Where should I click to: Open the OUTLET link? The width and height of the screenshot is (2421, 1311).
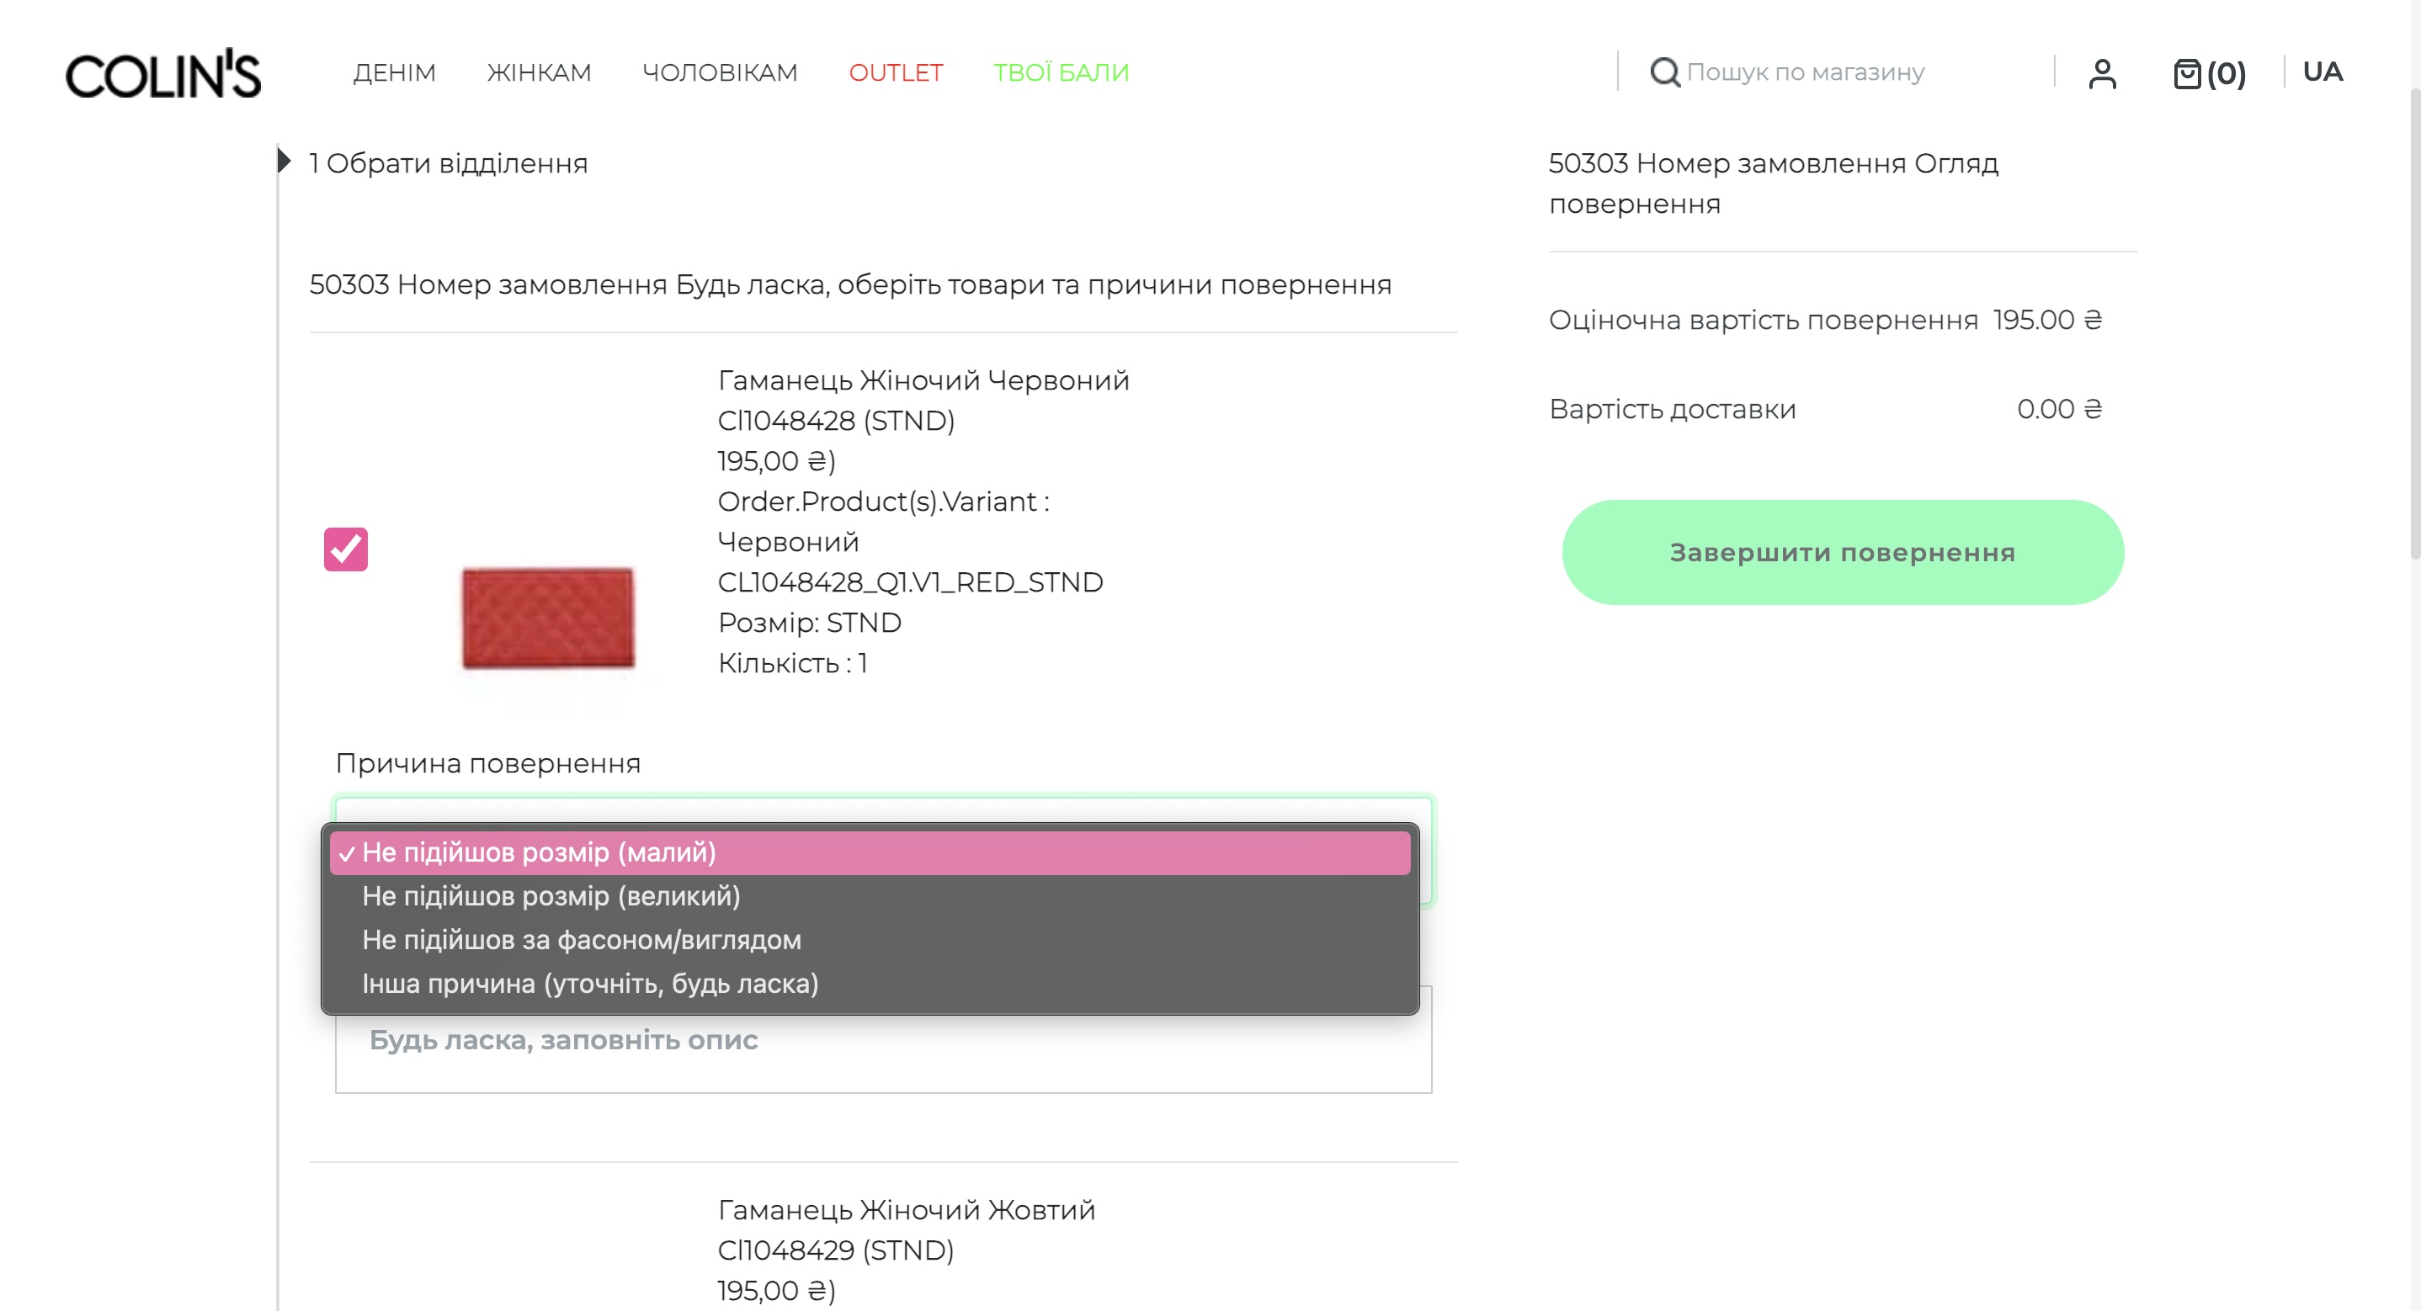tap(895, 72)
